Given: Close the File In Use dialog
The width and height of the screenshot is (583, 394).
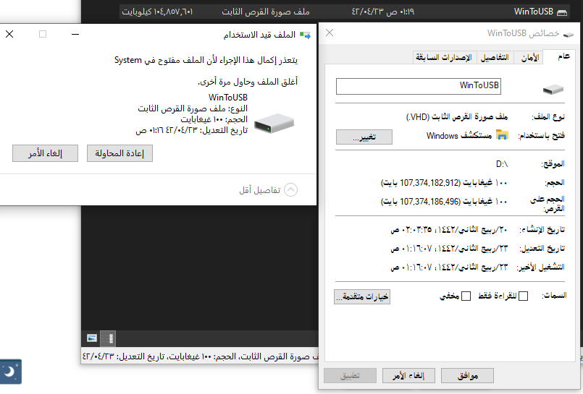Looking at the screenshot, I should pyautogui.click(x=9, y=34).
